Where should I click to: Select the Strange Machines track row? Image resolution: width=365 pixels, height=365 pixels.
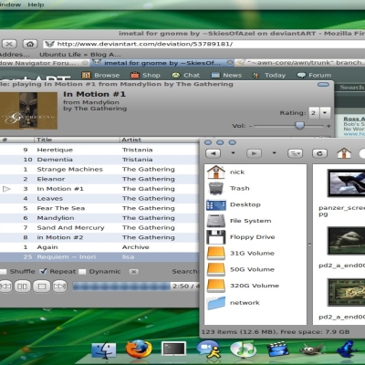(99, 169)
